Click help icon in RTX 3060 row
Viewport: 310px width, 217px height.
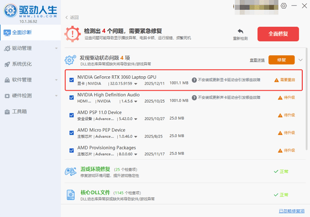tap(194, 80)
